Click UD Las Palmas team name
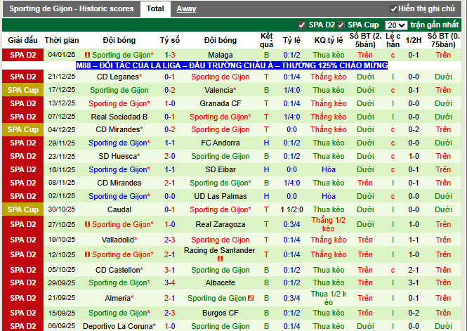Image resolution: width=467 pixels, height=331 pixels. coord(221,196)
